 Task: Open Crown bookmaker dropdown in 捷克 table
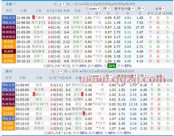(95, 76)
